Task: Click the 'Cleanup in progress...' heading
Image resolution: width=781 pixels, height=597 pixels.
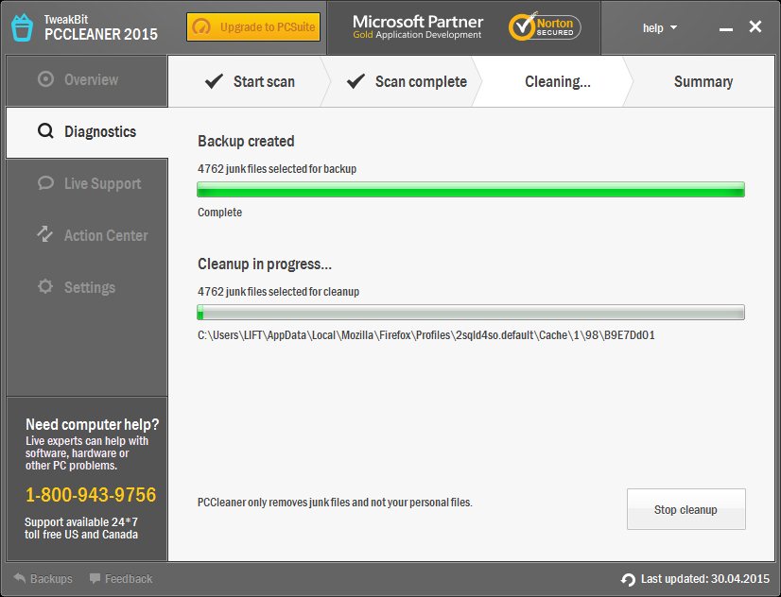Action: coord(265,264)
